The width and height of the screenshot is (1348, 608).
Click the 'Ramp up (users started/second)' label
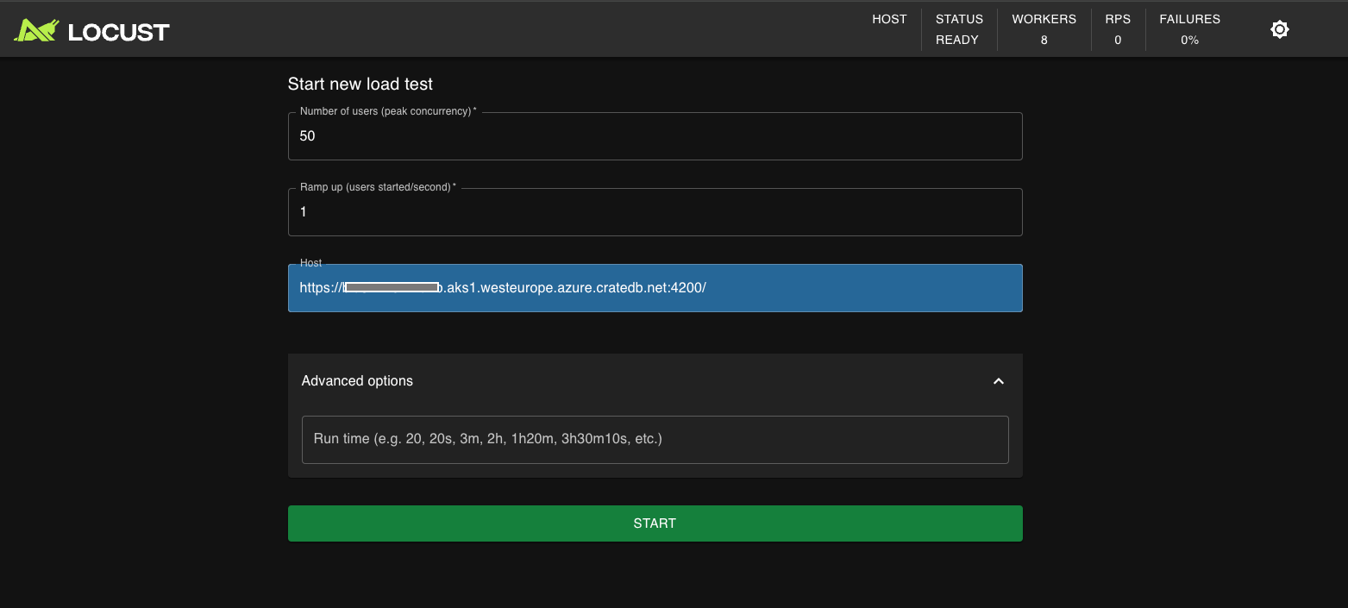[x=378, y=188]
